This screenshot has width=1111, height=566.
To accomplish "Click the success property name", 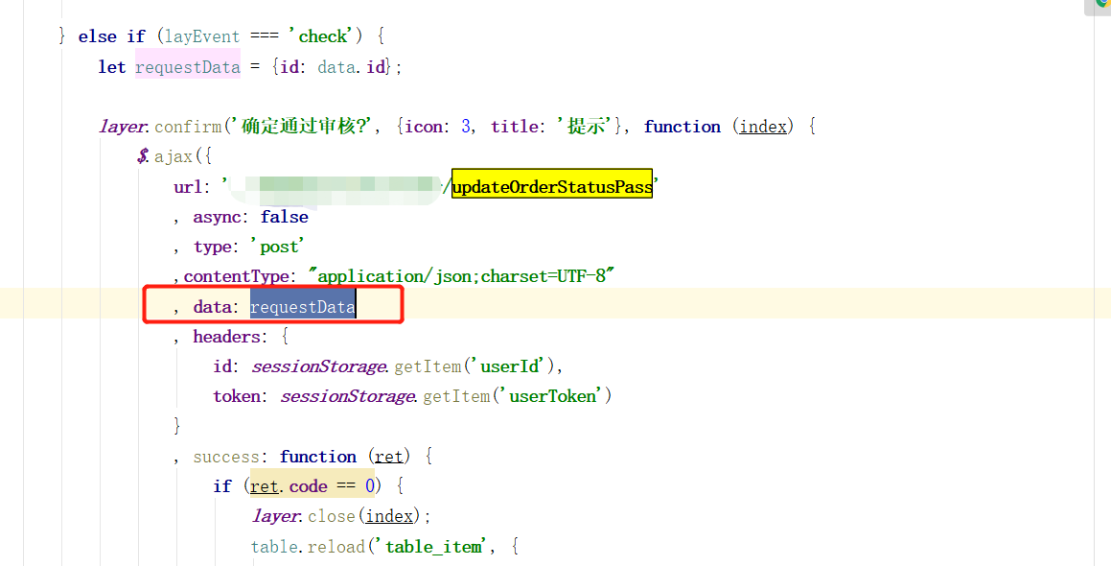I will 227,457.
